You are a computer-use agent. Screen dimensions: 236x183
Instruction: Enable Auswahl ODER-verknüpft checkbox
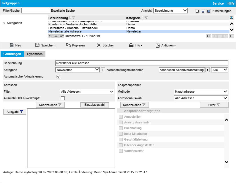click(63, 98)
